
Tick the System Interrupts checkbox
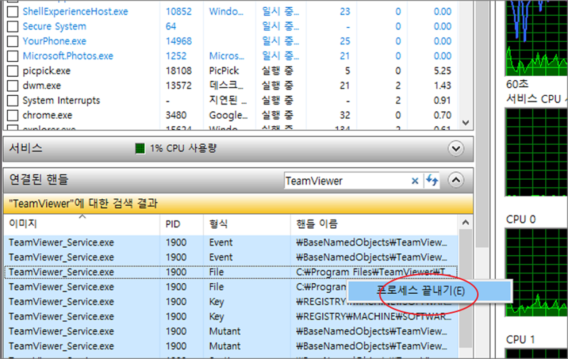13,101
